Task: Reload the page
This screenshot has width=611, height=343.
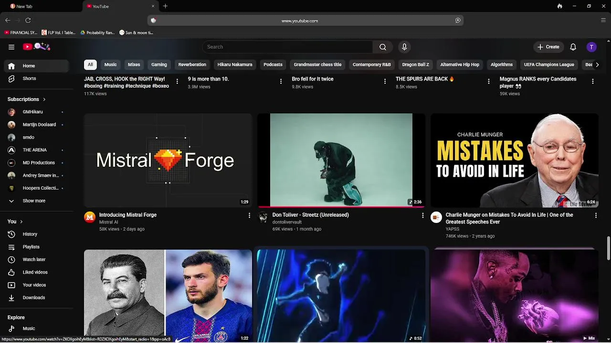Action: (28, 20)
